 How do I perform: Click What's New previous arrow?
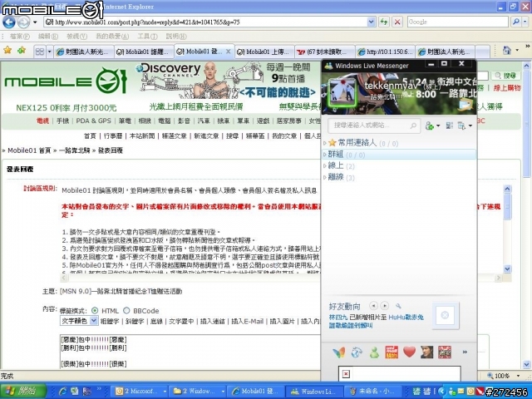(x=373, y=306)
